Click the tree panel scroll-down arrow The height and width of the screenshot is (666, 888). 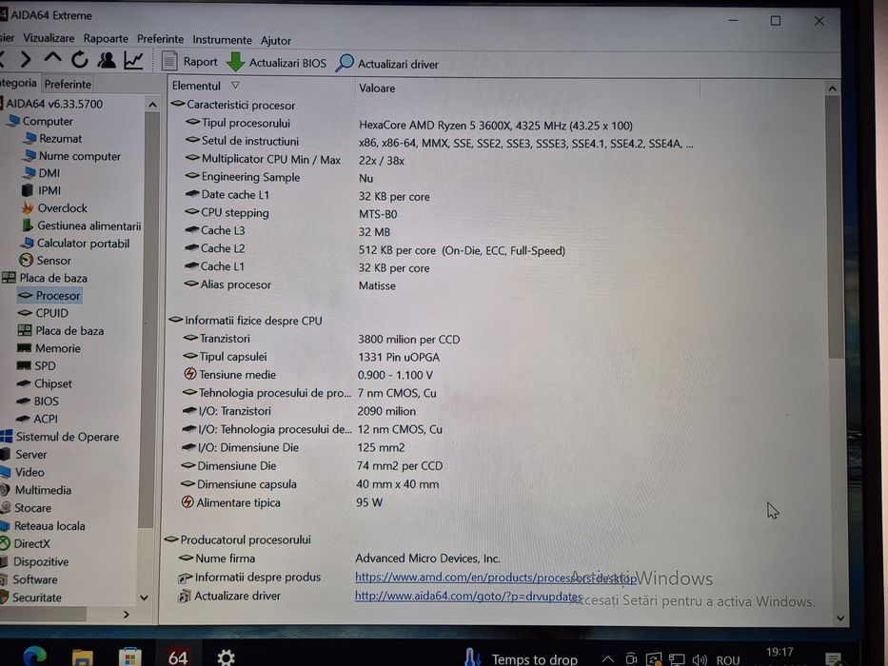pos(144,597)
